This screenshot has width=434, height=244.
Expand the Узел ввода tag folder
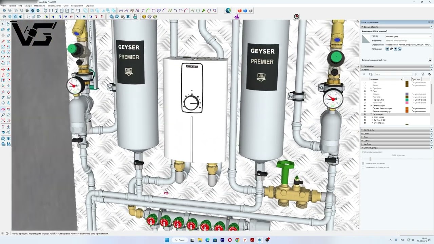(372, 117)
